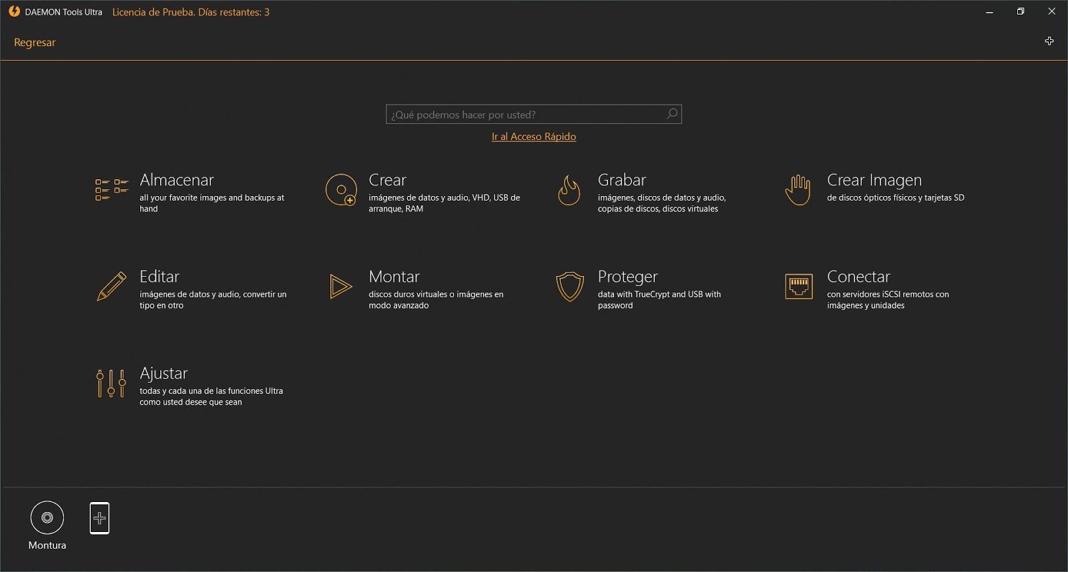1068x572 pixels.
Task: Click the Proteger shield icon
Action: 570,287
